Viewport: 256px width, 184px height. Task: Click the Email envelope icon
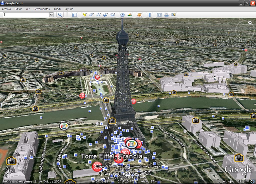159,15
